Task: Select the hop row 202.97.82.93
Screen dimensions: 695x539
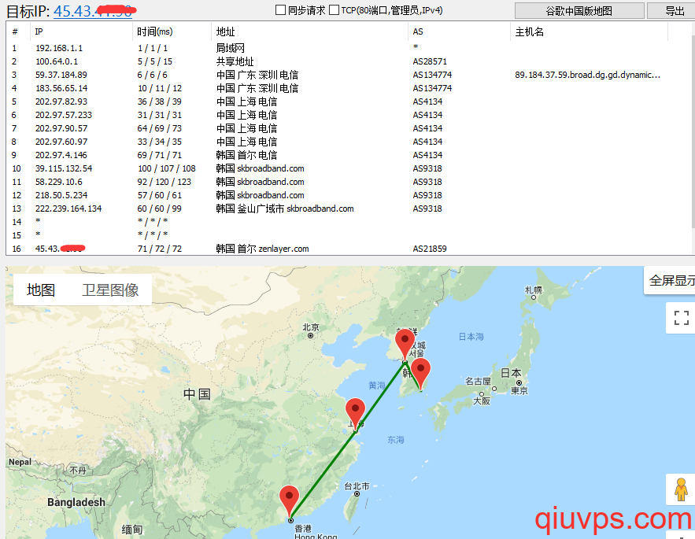Action: pyautogui.click(x=349, y=102)
